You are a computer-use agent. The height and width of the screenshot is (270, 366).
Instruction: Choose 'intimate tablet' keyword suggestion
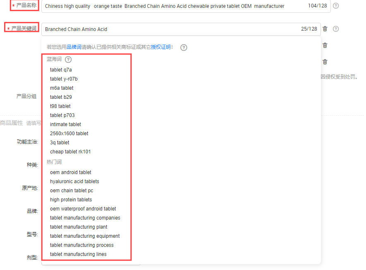(x=65, y=124)
